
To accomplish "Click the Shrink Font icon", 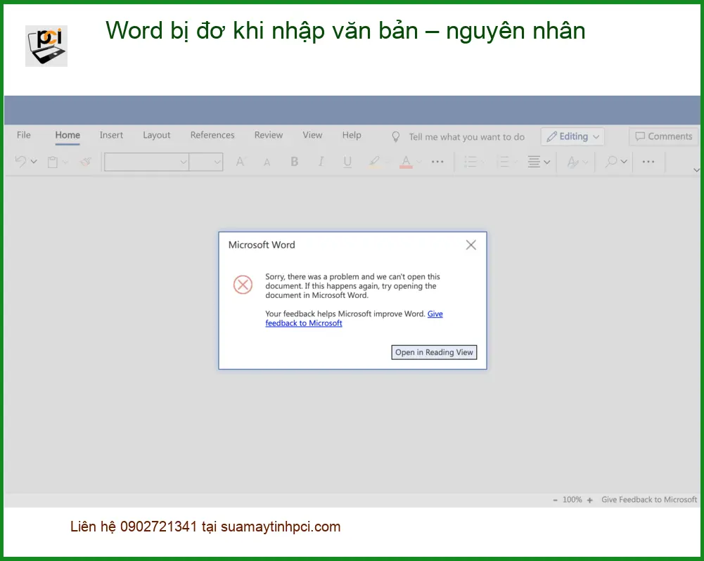I will pos(267,162).
